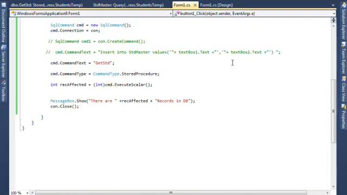Click the con.Close(); line
The height and width of the screenshot is (195, 347).
tap(65, 106)
